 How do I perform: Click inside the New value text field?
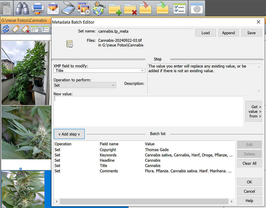point(148,111)
